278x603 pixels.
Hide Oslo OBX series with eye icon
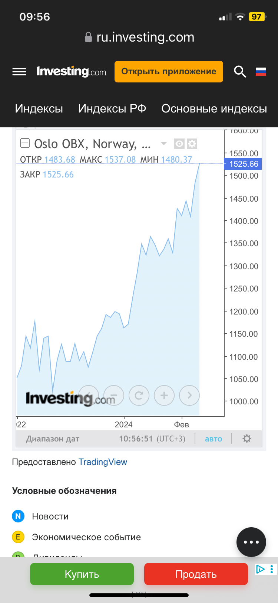[179, 143]
